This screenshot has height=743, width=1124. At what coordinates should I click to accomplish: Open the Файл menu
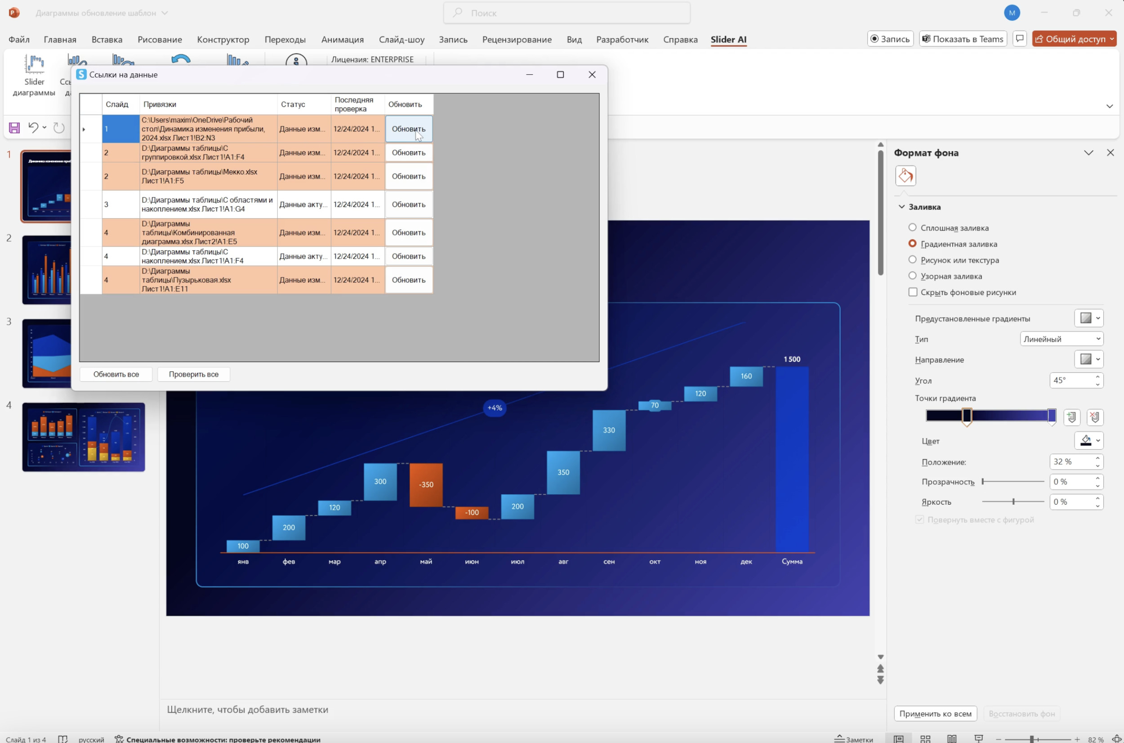point(19,39)
